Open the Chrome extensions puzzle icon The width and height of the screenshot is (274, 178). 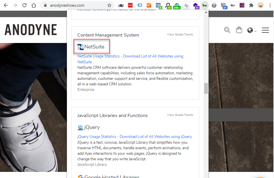(x=251, y=5)
